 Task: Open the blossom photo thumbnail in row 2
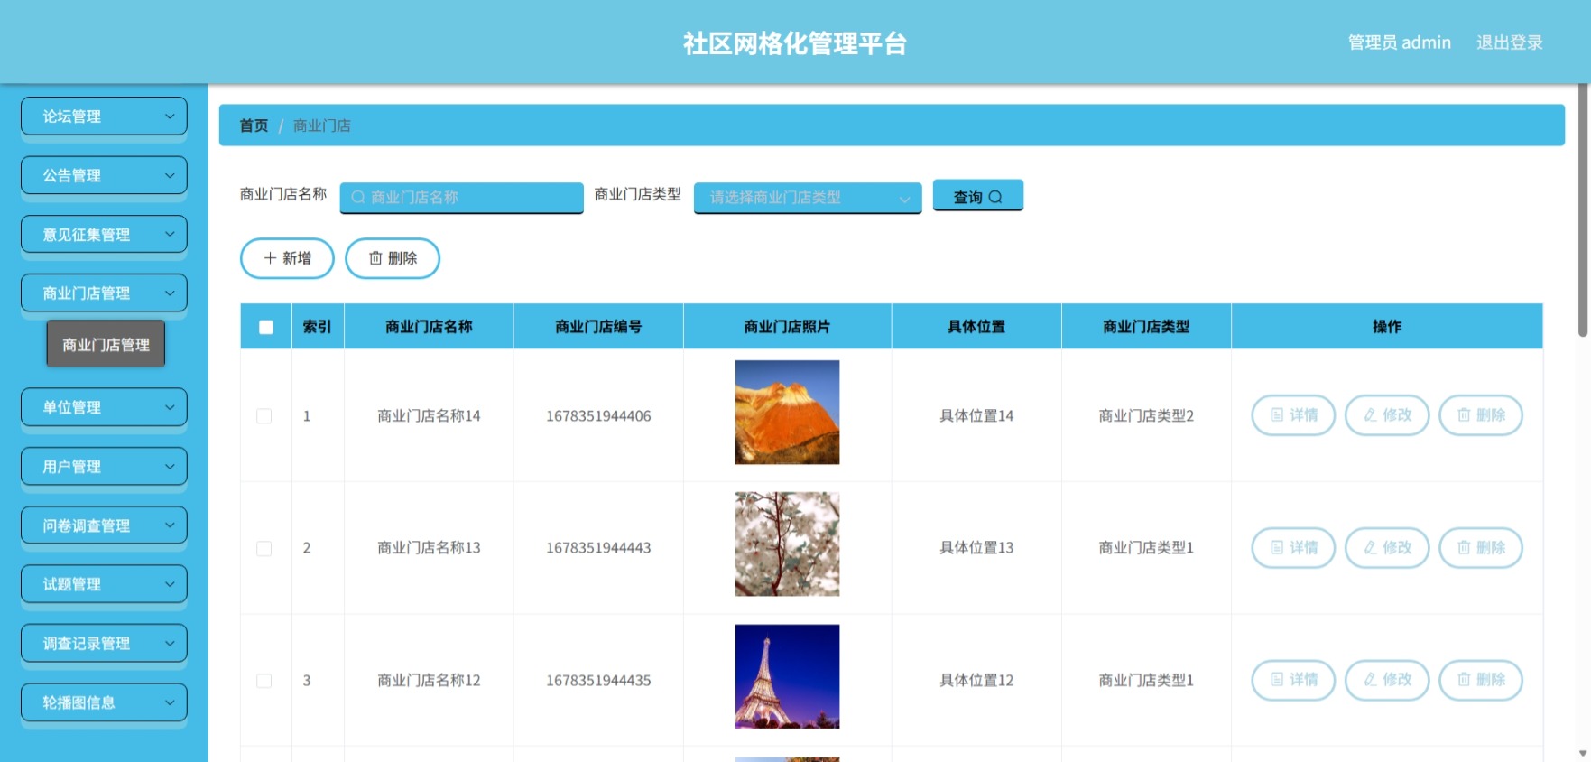click(x=787, y=544)
